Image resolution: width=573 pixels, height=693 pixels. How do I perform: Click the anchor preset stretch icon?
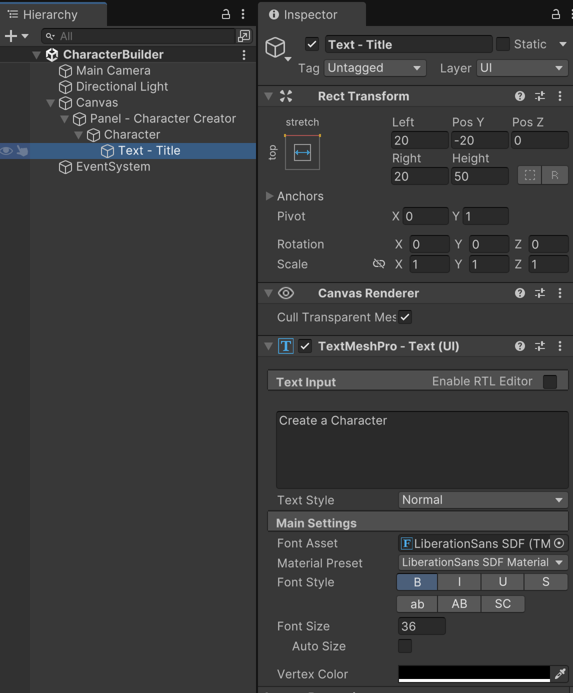(302, 152)
